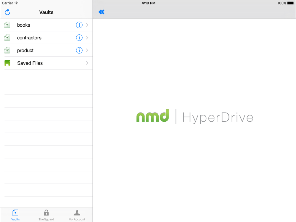Viewport: 296px width, 222px height.
Task: Open info for the books vault
Action: click(79, 25)
